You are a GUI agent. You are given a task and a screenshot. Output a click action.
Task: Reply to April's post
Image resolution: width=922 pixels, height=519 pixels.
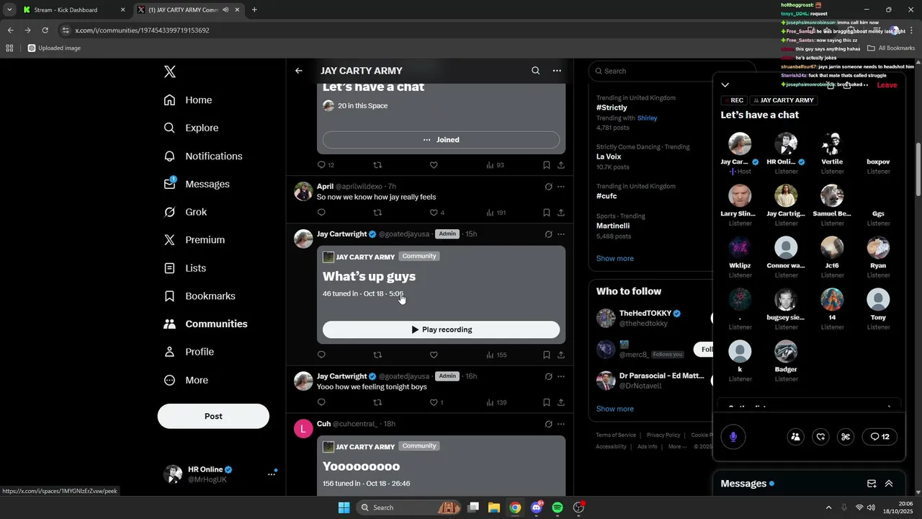click(321, 213)
